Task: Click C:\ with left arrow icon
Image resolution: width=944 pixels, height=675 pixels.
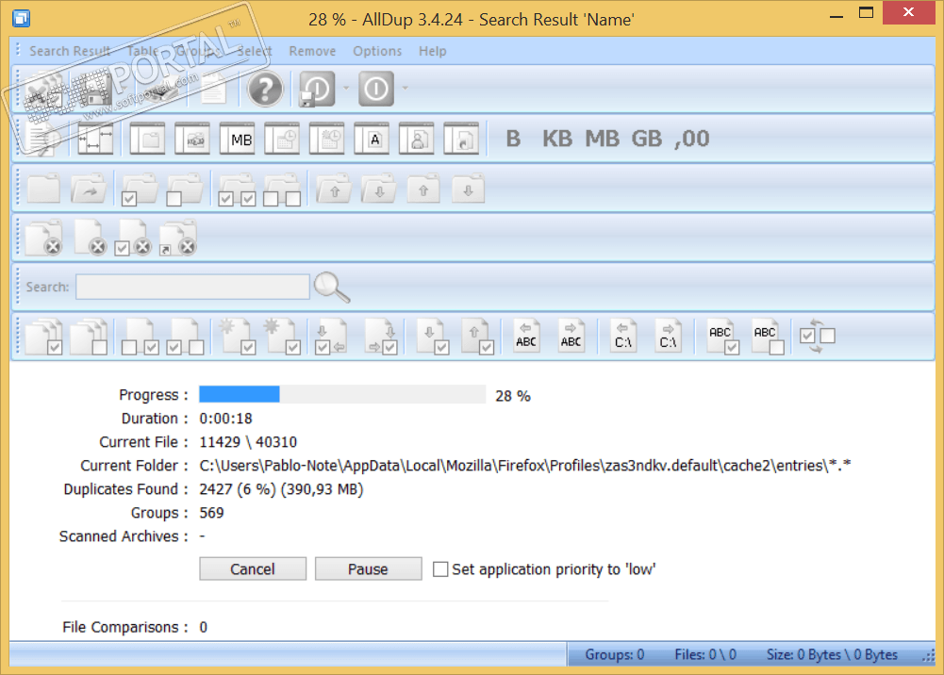Action: [x=623, y=336]
